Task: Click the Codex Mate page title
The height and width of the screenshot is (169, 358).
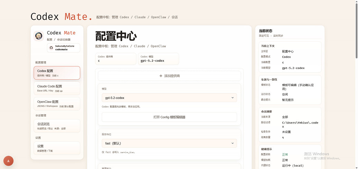Action: click(x=62, y=17)
